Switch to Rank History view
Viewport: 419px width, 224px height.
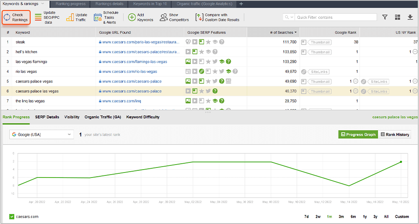pos(395,134)
